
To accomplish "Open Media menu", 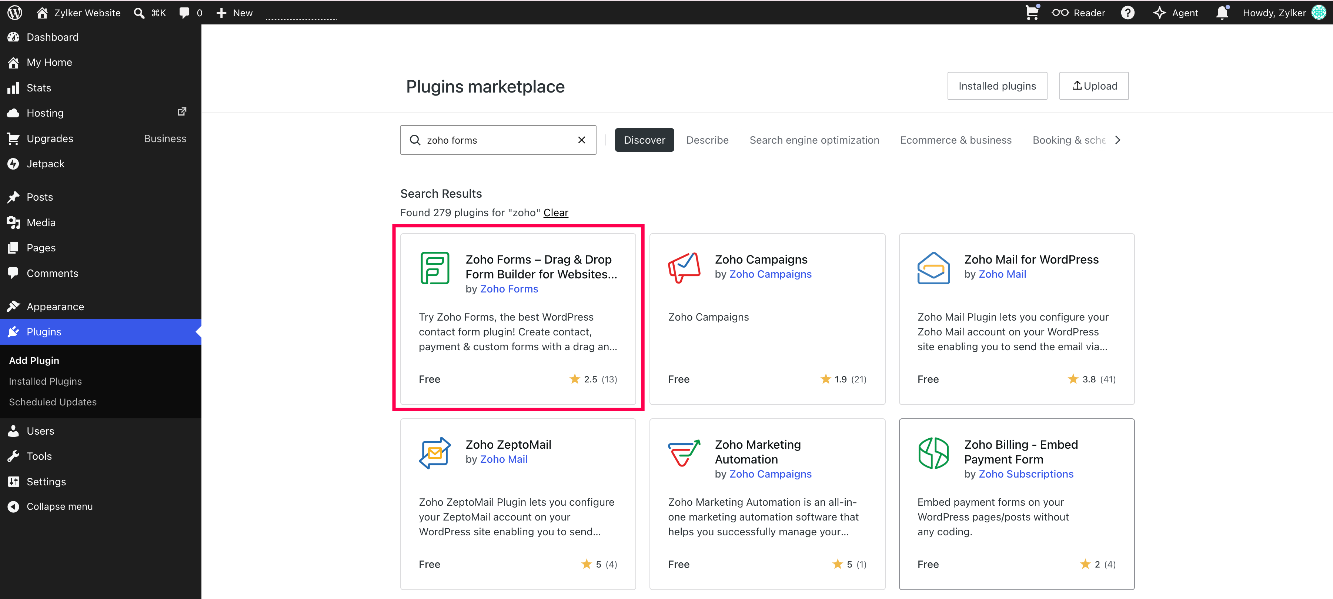I will click(x=100, y=222).
